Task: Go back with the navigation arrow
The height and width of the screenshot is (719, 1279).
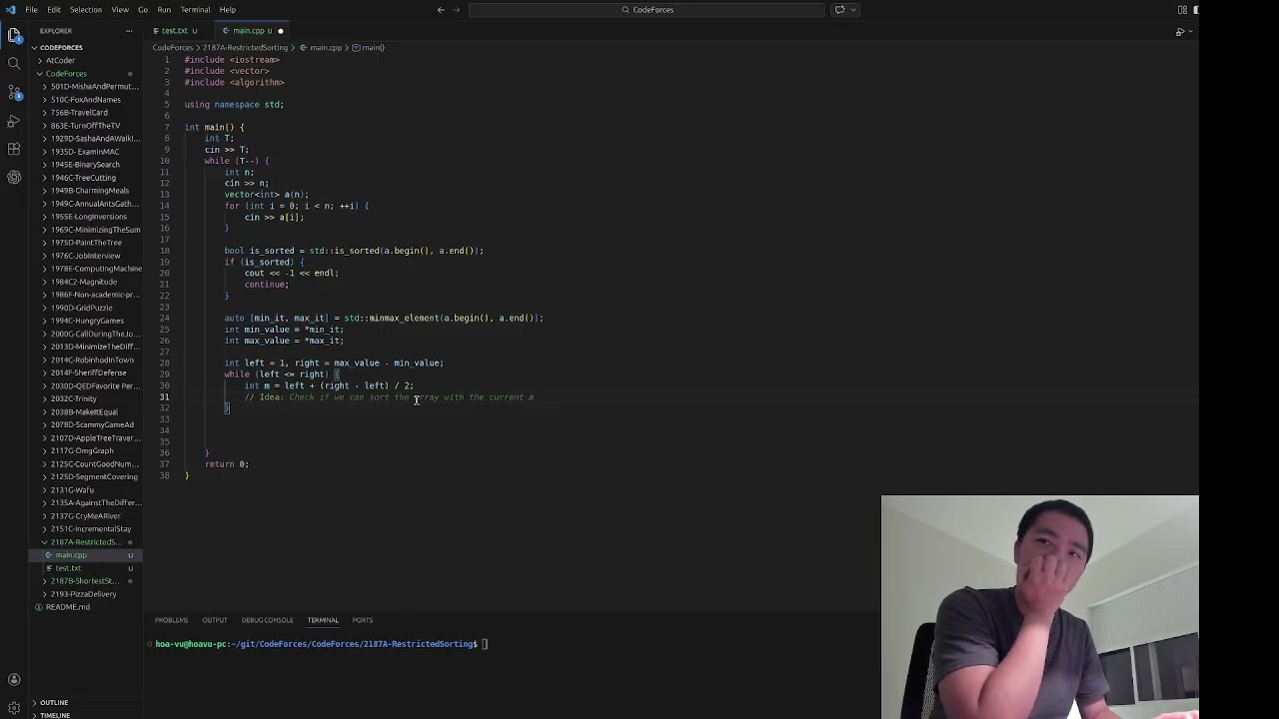Action: coord(441,10)
